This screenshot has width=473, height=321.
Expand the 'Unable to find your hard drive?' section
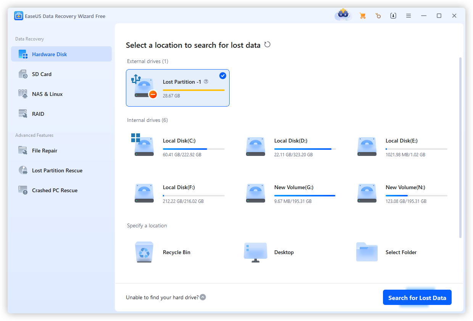tap(203, 297)
